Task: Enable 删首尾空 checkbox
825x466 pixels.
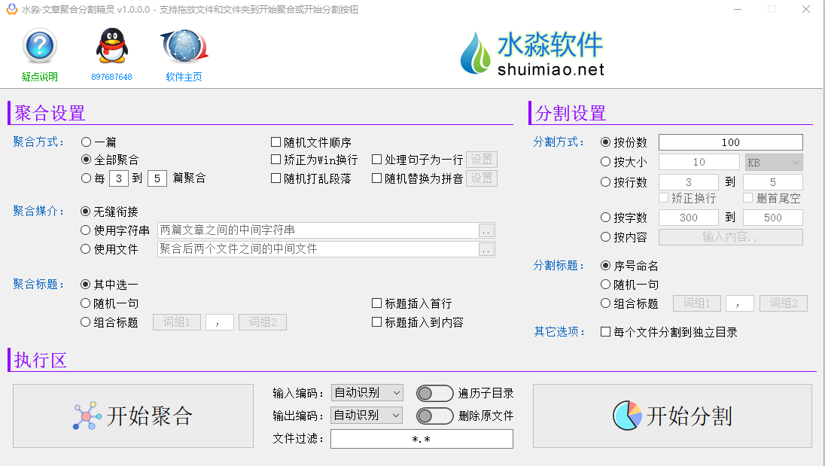Action: pyautogui.click(x=772, y=198)
